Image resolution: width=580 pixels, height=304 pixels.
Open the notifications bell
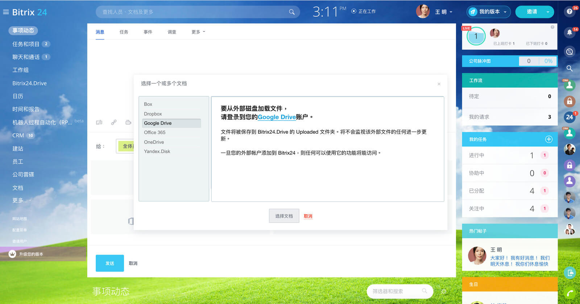pos(569,32)
